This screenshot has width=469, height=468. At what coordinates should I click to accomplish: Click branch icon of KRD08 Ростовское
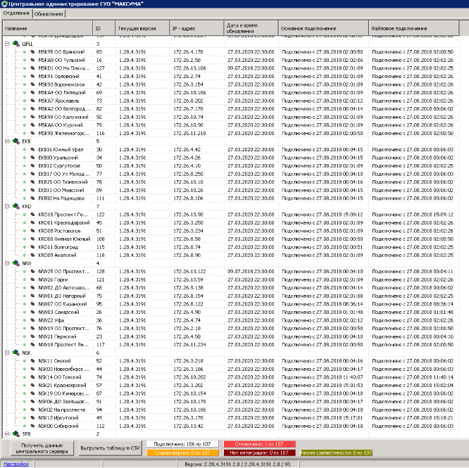(32, 231)
